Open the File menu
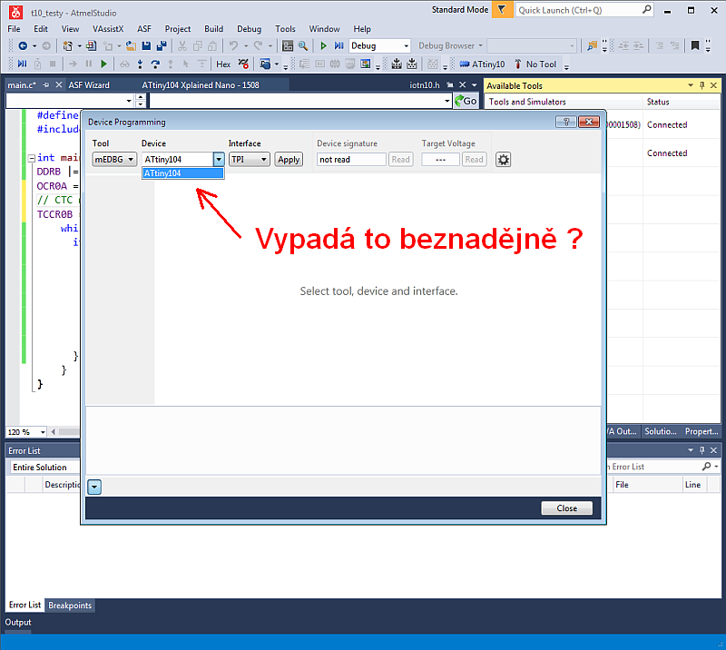The image size is (726, 650). (x=14, y=29)
